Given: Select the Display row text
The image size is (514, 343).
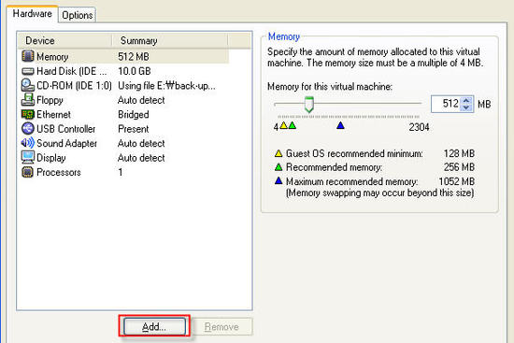Looking at the screenshot, I should [x=51, y=158].
